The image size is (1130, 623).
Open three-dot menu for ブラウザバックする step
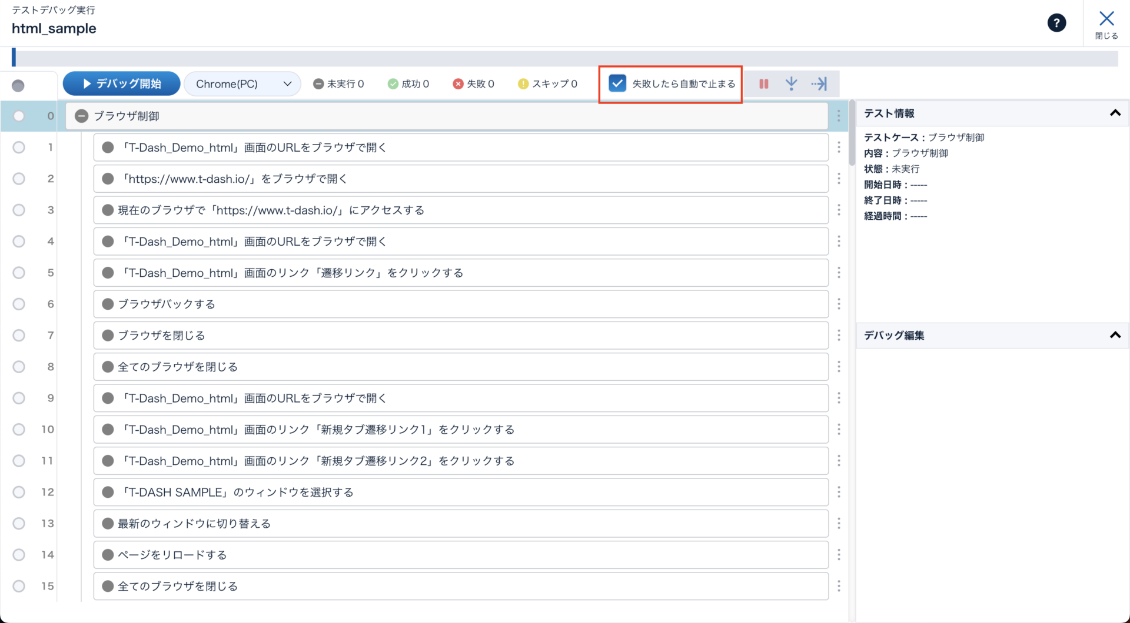[839, 304]
